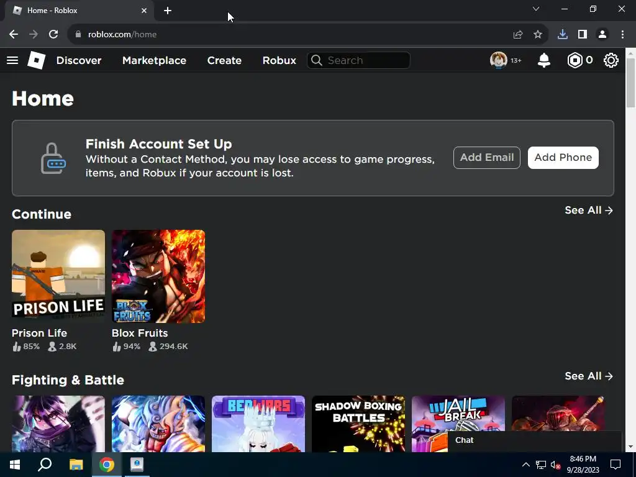Viewport: 636px width, 477px height.
Task: Open the Discover page
Action: point(79,60)
